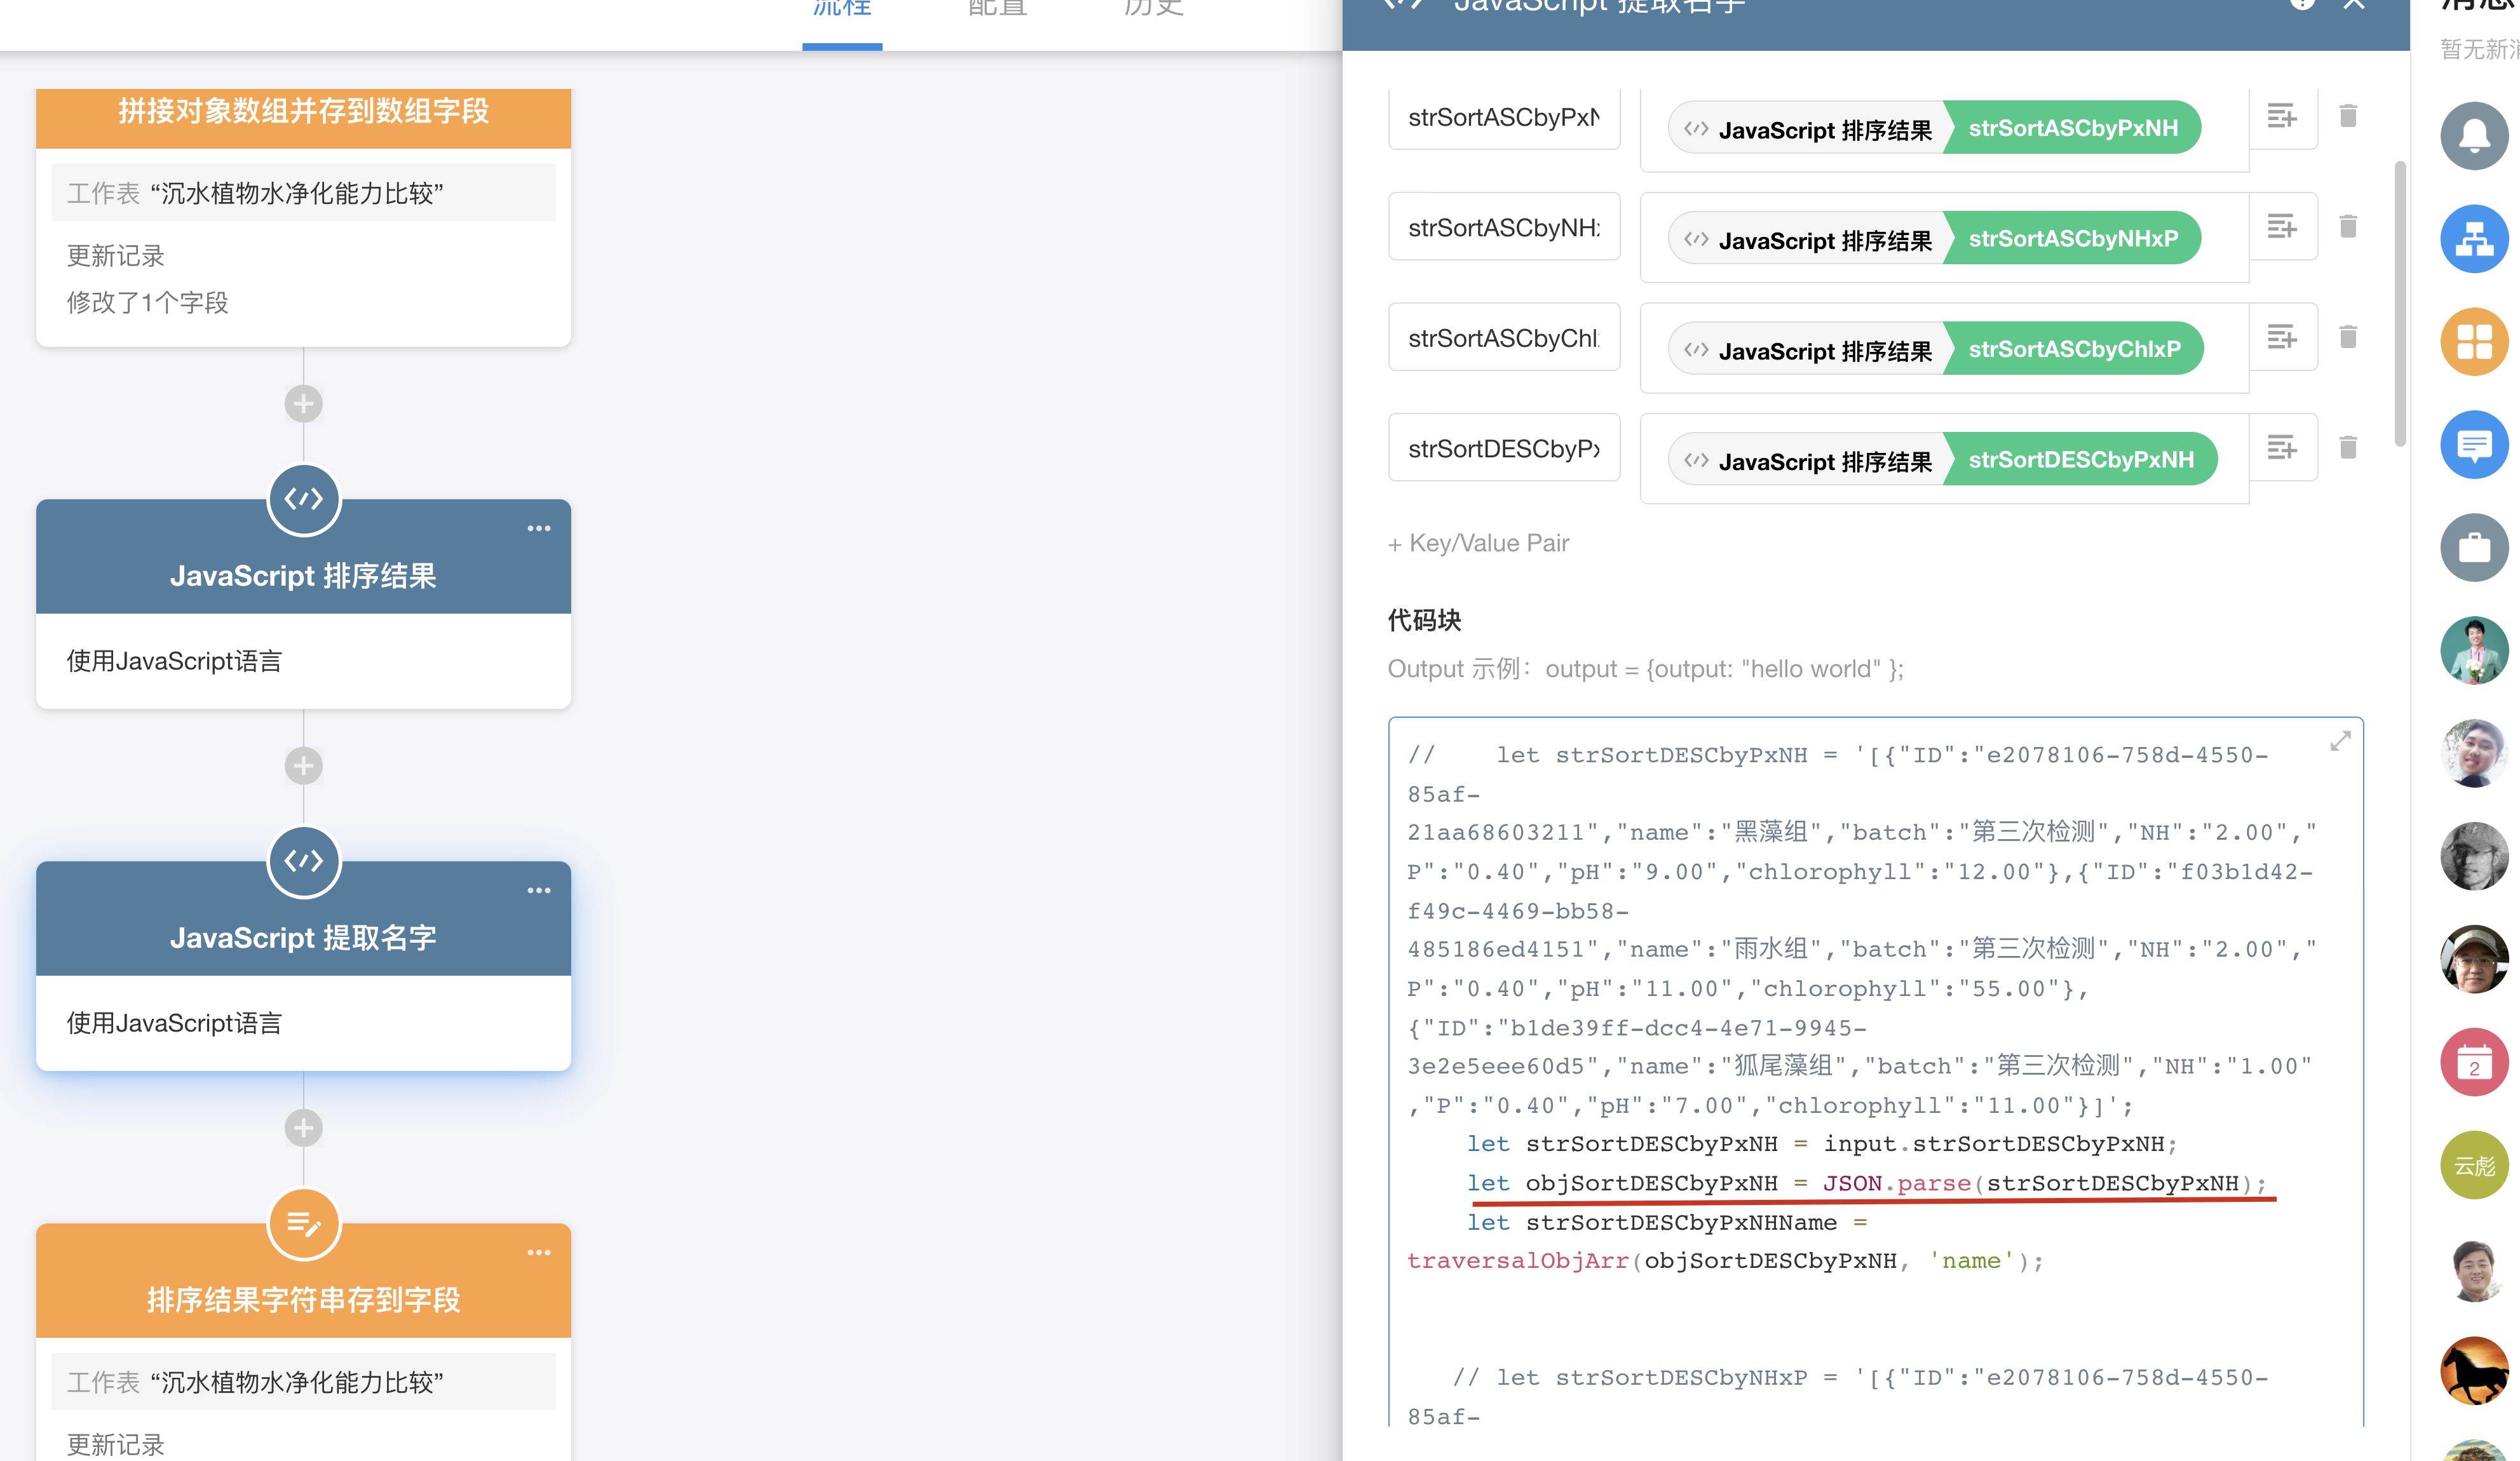Add node below JavaScript 排序结果
The height and width of the screenshot is (1461, 2520).
pyautogui.click(x=303, y=766)
